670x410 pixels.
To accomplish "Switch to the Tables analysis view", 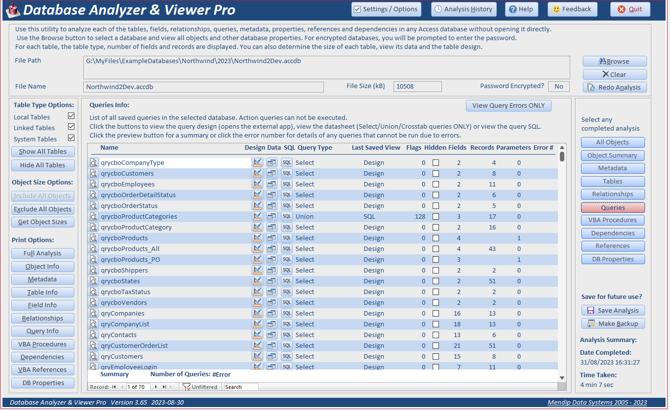I will point(613,182).
